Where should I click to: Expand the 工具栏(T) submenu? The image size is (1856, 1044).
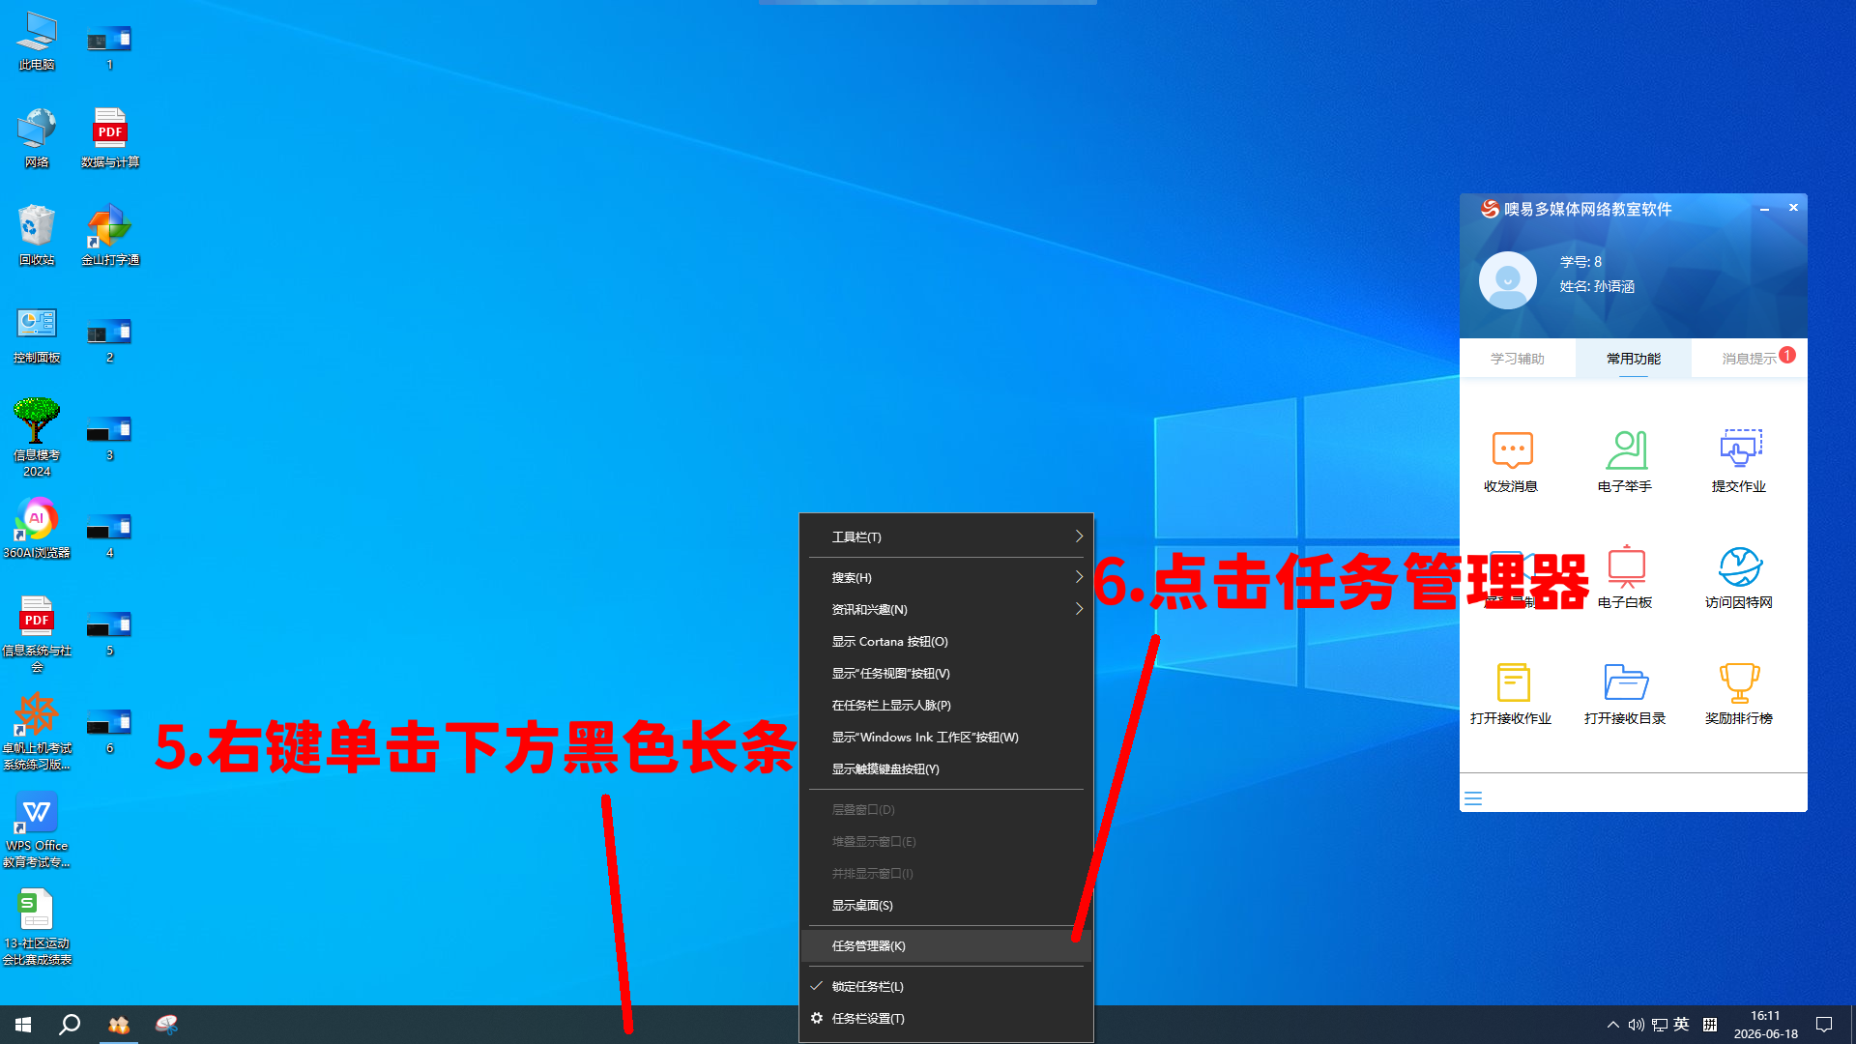pos(947,536)
